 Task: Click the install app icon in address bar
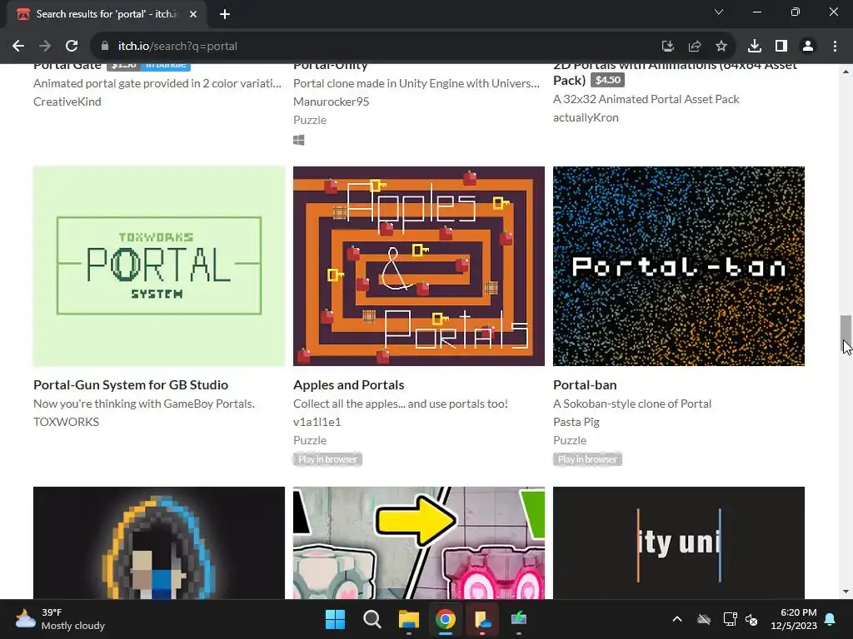(668, 47)
